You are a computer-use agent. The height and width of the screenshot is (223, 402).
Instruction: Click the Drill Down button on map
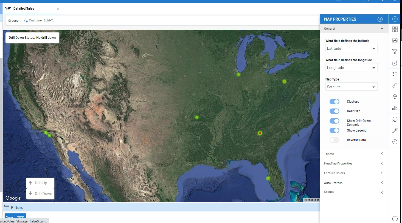(40, 193)
